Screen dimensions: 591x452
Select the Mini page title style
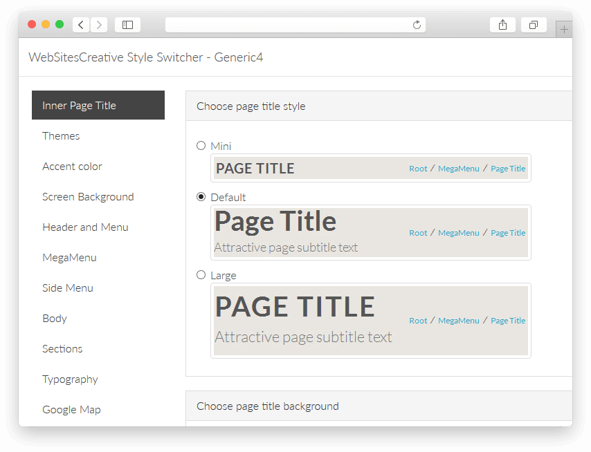coord(201,146)
